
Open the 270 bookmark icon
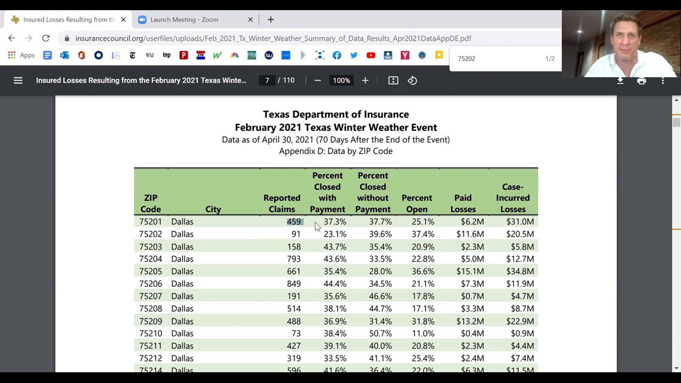[x=201, y=55]
